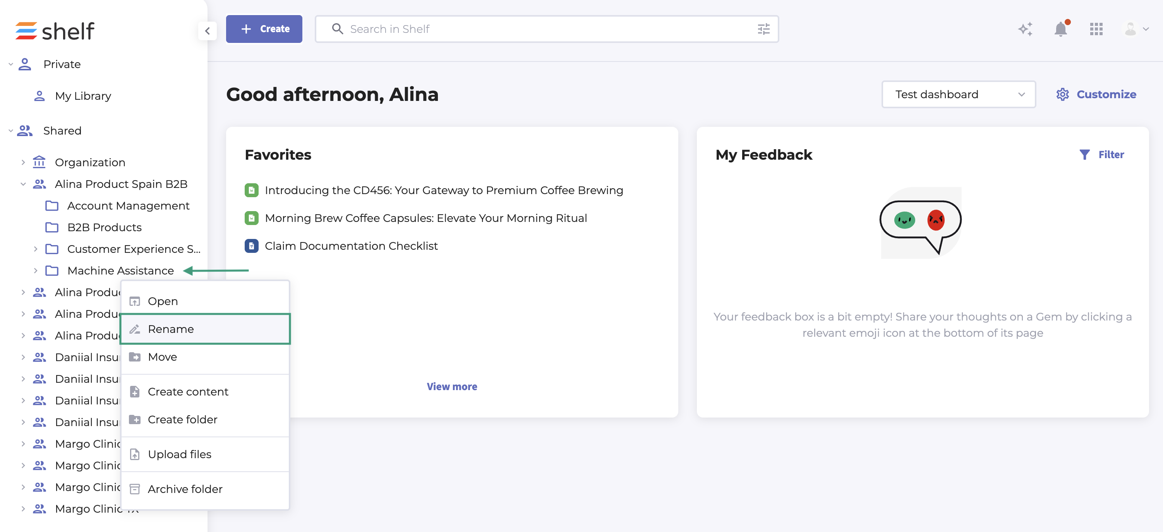Click the Customize gear icon
1163x532 pixels.
(x=1063, y=94)
